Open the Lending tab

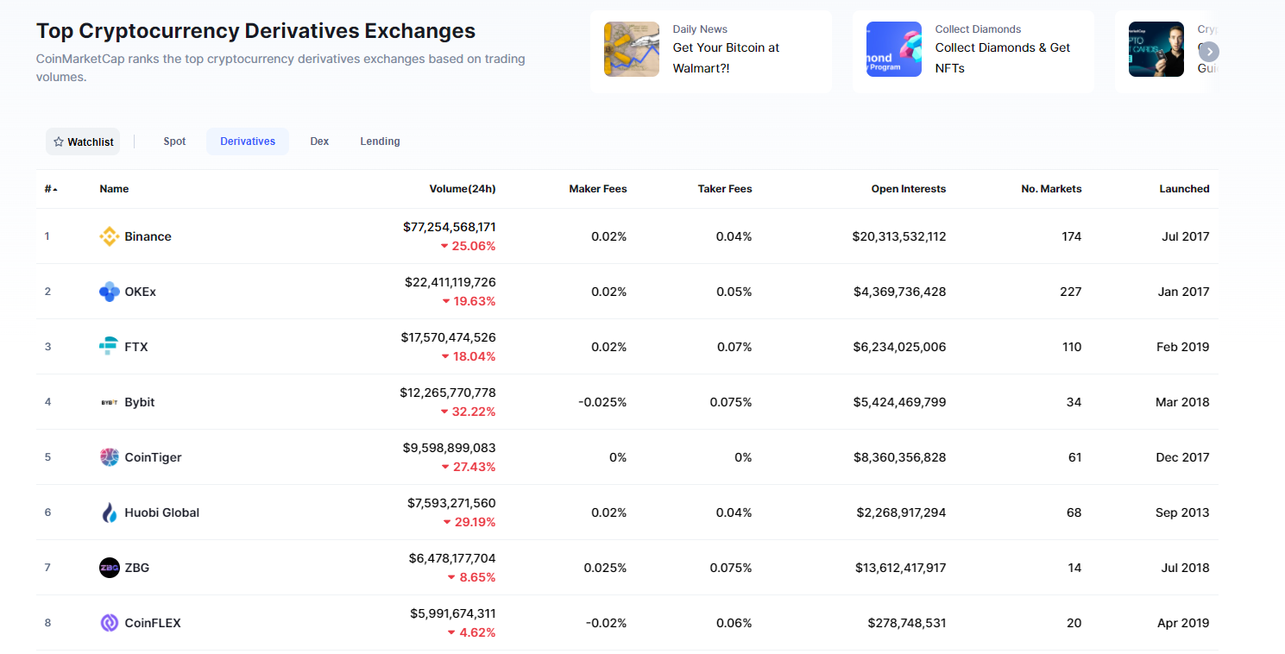(380, 141)
